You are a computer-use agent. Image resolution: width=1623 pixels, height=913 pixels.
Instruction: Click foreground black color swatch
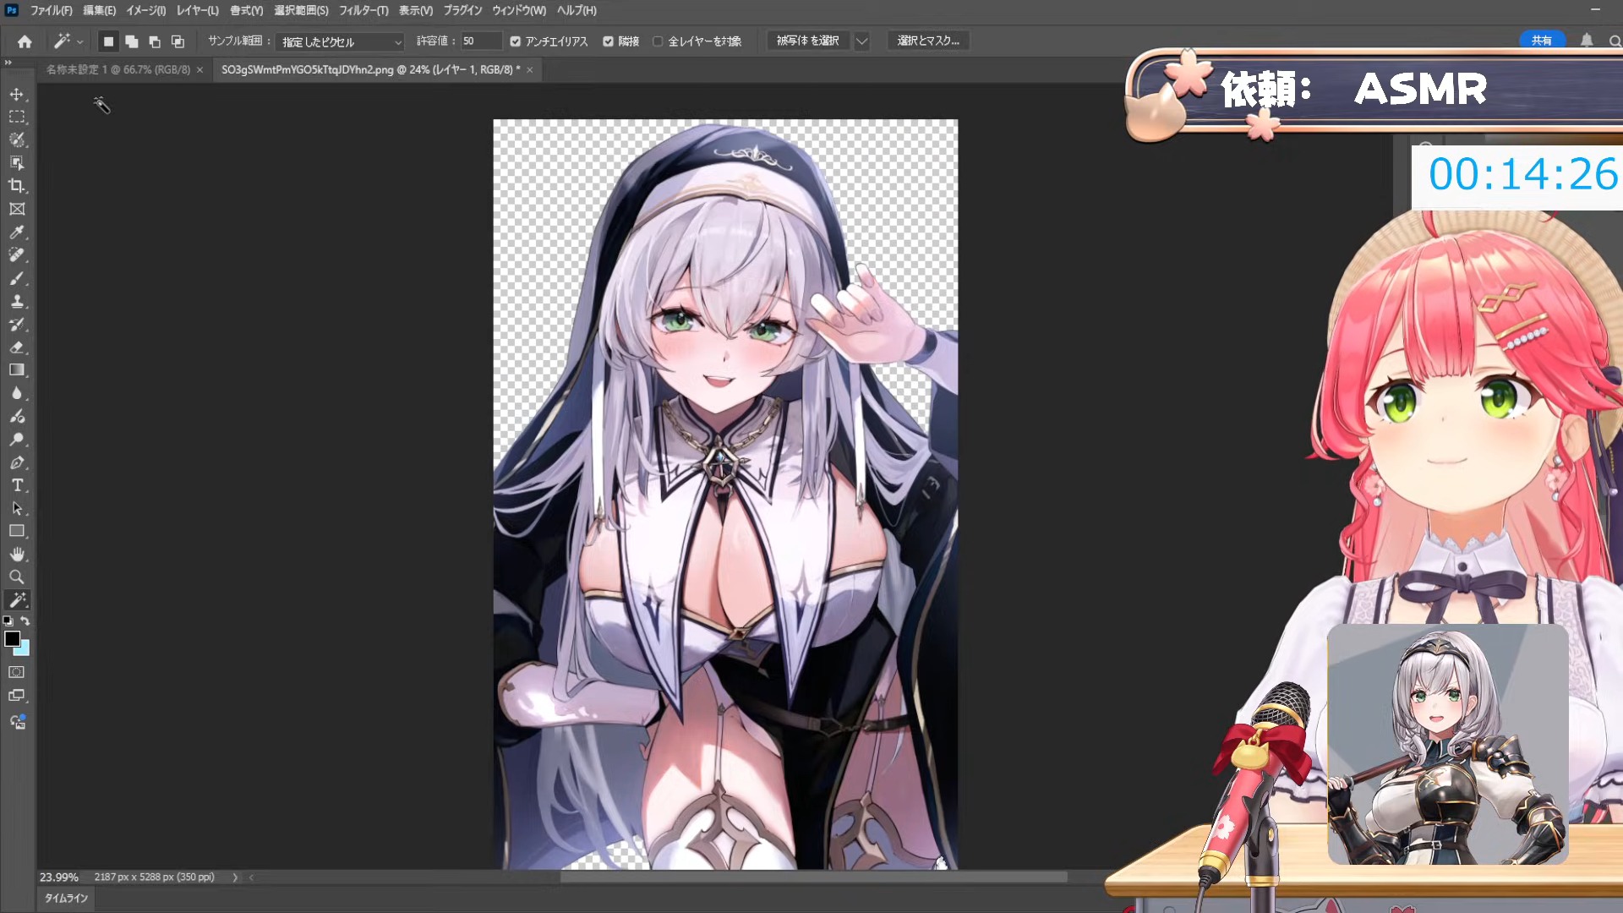(x=12, y=639)
